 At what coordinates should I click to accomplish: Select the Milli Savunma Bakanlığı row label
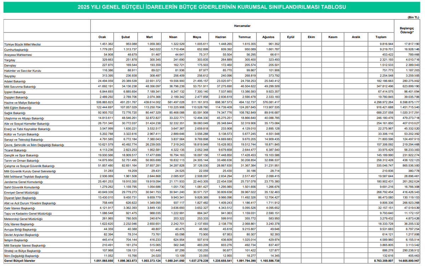click(x=20, y=87)
